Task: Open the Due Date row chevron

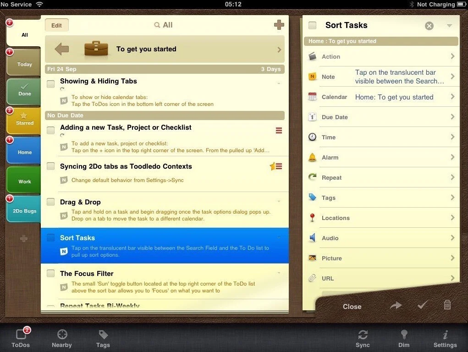Action: 452,117
